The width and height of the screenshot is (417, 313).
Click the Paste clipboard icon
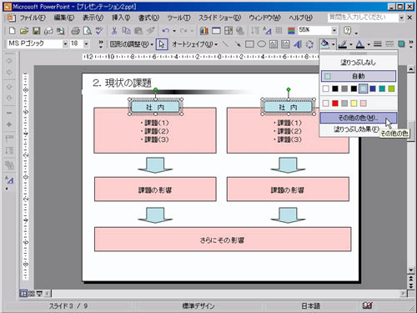tap(138, 31)
